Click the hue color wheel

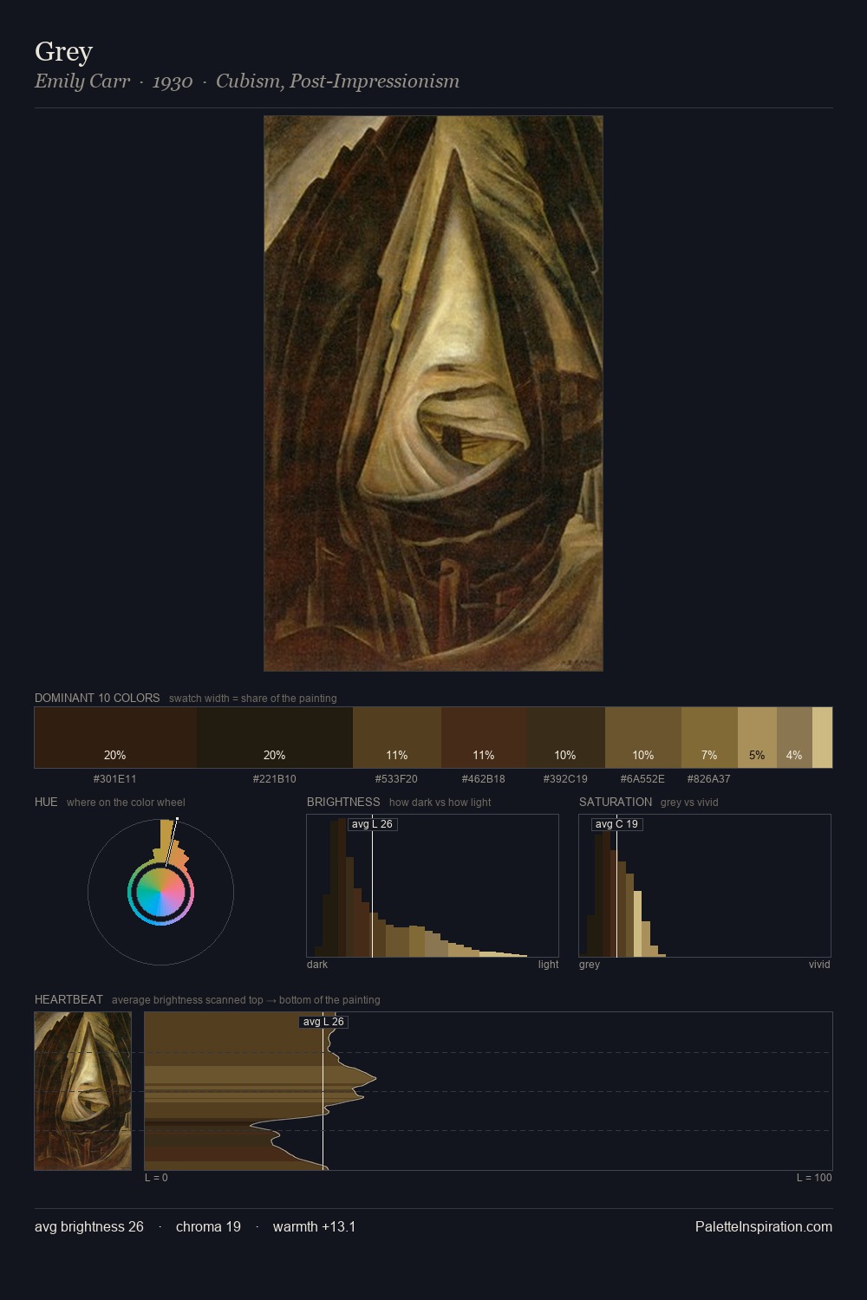click(160, 892)
